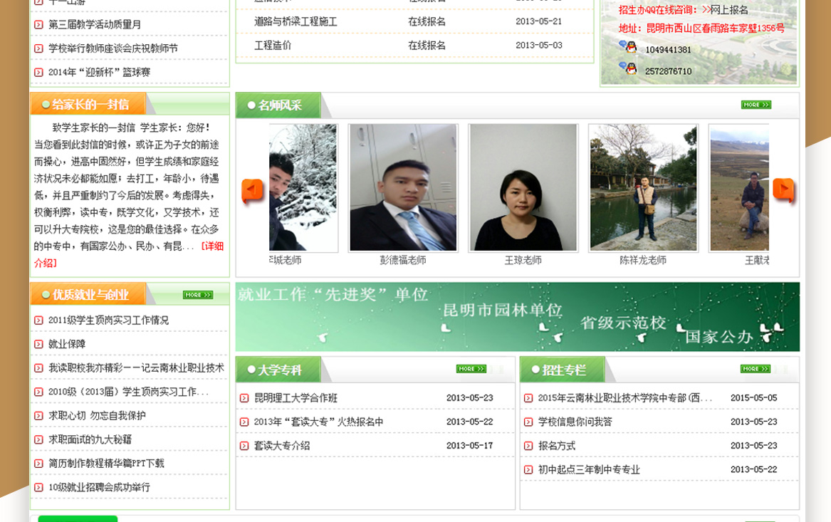Open MORE in 招生专栏 section
The image size is (831, 522).
(x=755, y=369)
